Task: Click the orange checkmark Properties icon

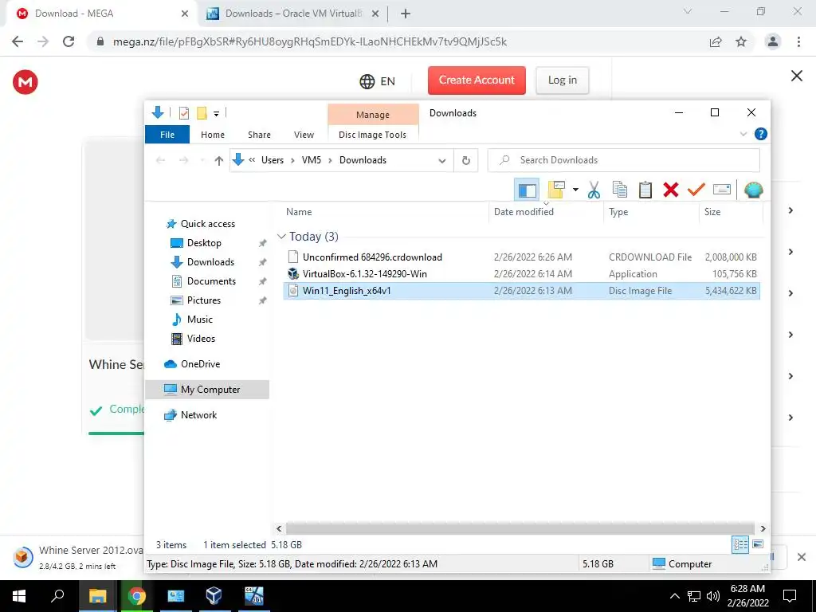Action: click(x=696, y=190)
